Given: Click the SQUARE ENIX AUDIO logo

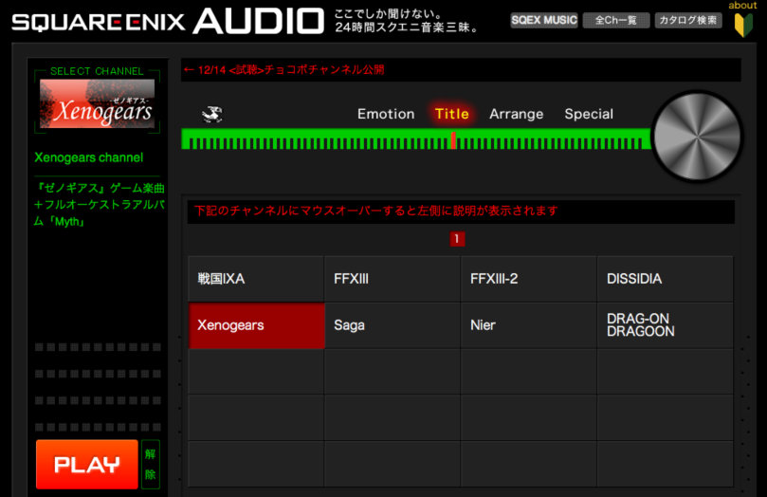Looking at the screenshot, I should (x=168, y=22).
